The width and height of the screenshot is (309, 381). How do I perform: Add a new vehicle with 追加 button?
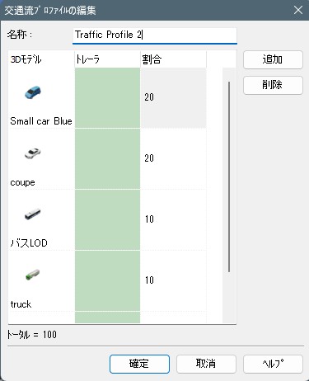click(273, 59)
